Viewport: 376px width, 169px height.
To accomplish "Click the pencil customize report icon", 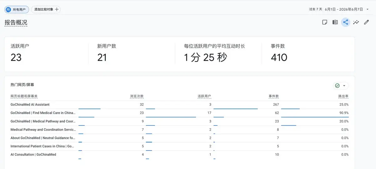I will click(366, 22).
